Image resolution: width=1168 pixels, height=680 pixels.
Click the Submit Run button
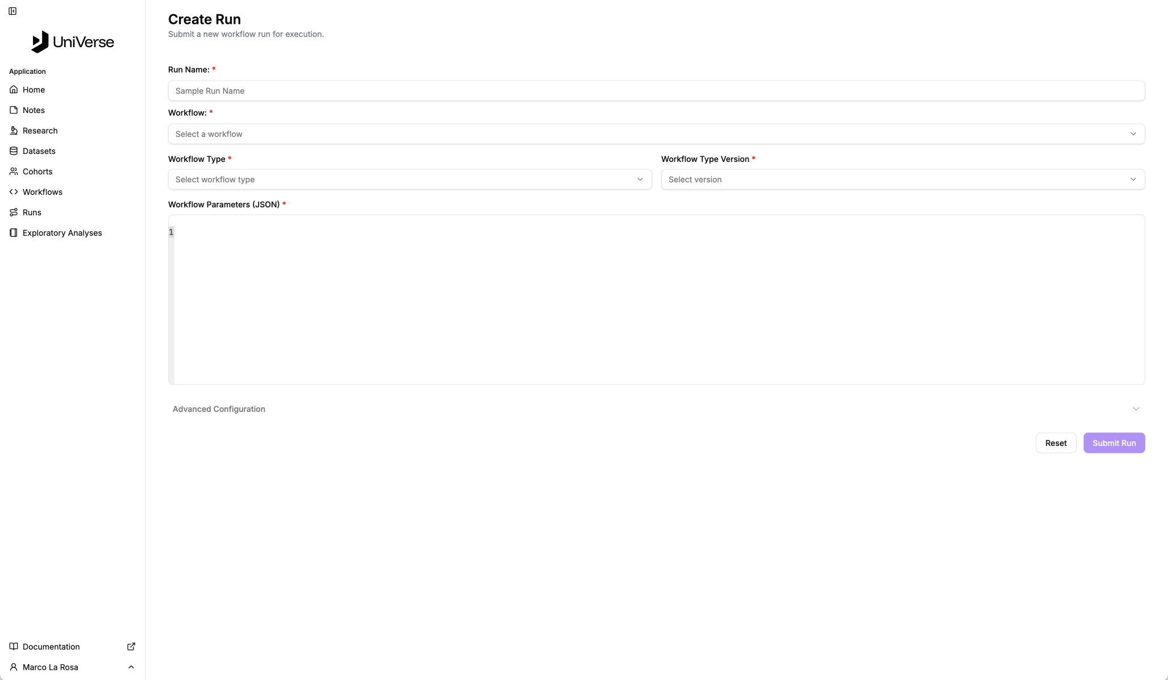pos(1113,443)
